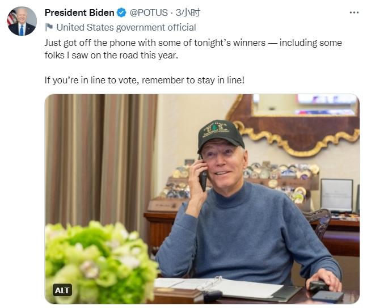367x308 pixels.
Task: Click United States government official label
Action: tap(126, 27)
